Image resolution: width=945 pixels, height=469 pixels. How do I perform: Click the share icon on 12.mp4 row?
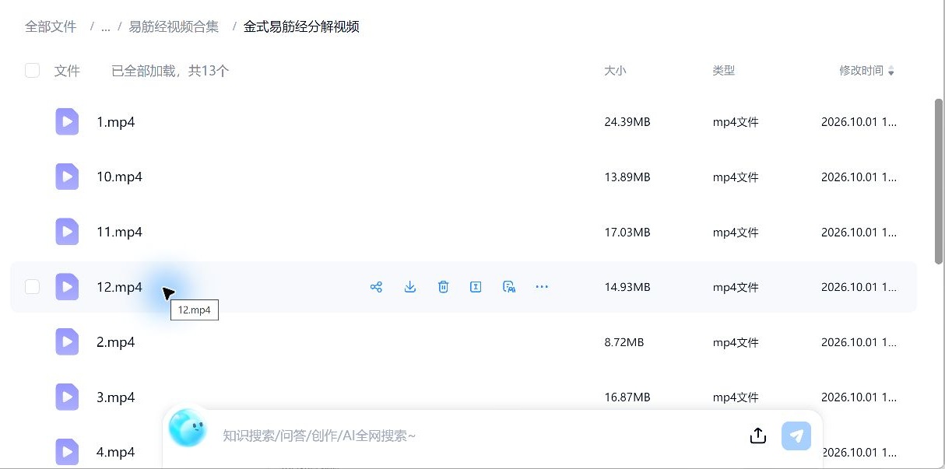[376, 287]
